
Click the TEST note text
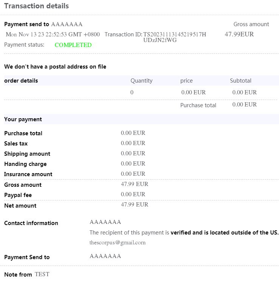[x=42, y=274]
